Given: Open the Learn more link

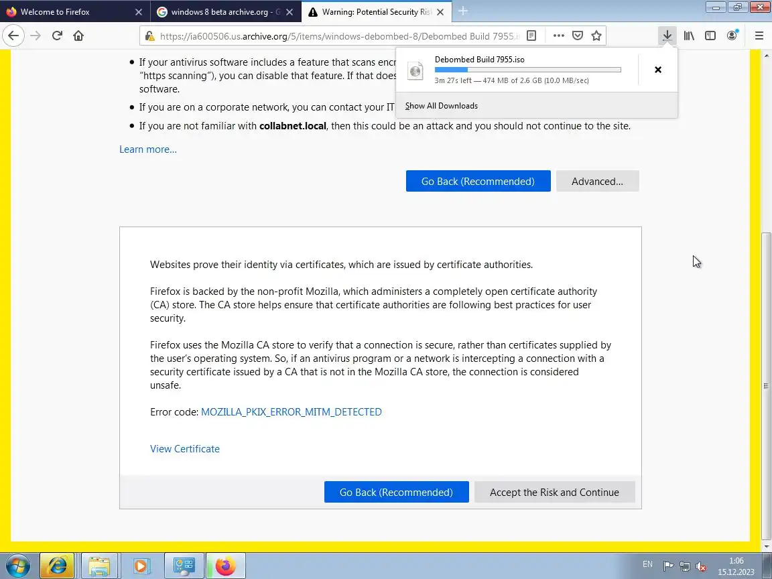Looking at the screenshot, I should (147, 149).
